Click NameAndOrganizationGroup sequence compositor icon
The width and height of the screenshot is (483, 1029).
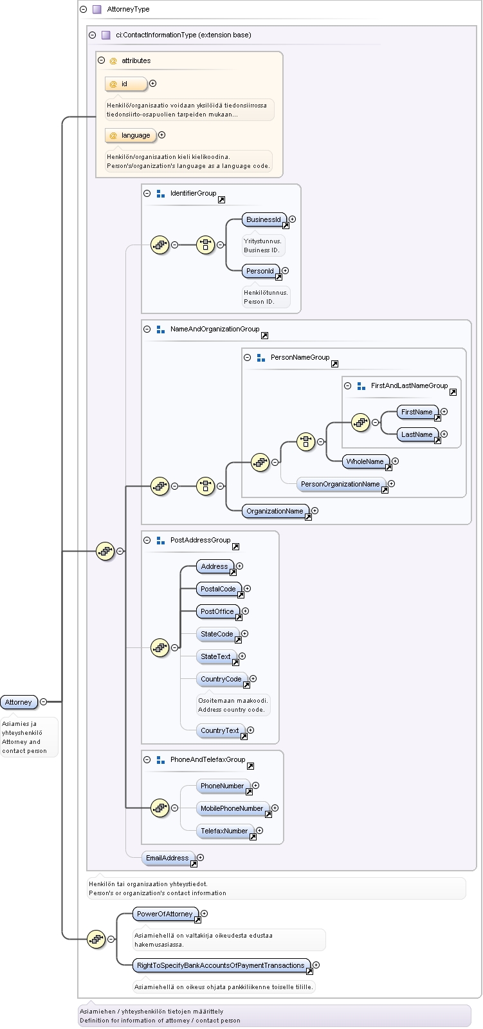[x=159, y=486]
